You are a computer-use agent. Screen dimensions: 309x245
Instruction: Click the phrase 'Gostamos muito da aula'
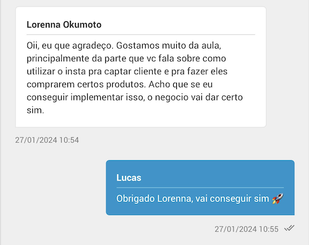pyautogui.click(x=169, y=46)
